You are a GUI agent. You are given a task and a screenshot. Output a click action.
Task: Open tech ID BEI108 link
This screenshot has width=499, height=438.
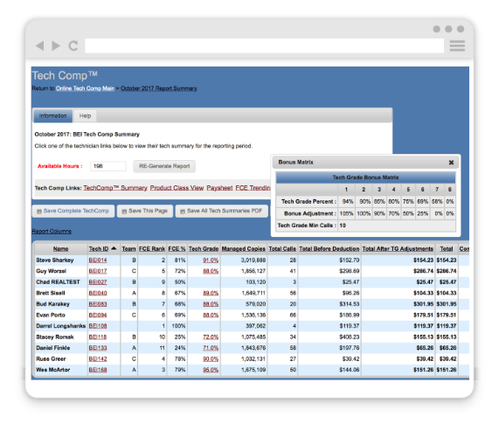98,326
